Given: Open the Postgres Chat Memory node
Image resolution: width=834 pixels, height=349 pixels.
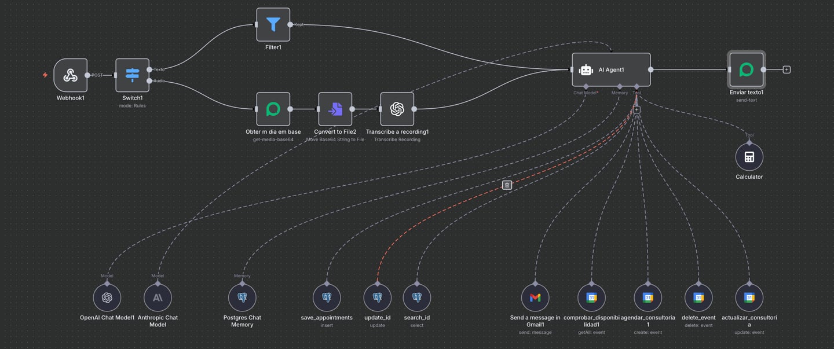Looking at the screenshot, I should pos(242,297).
